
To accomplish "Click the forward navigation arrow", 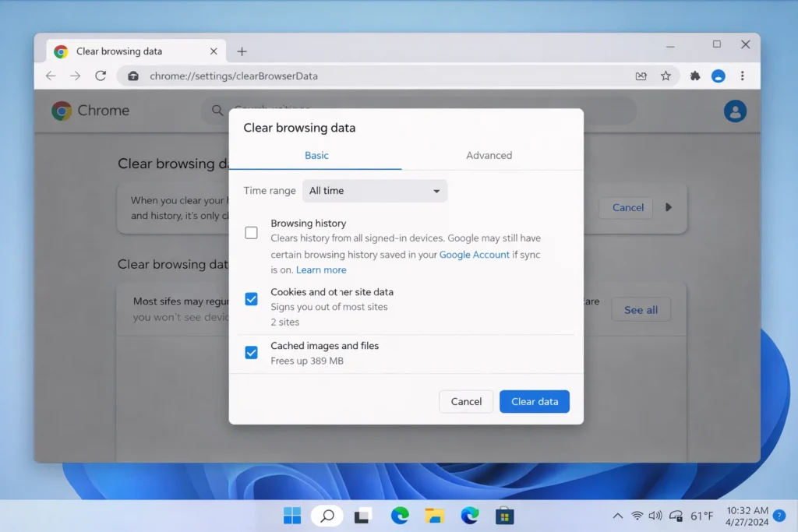I will coord(76,76).
